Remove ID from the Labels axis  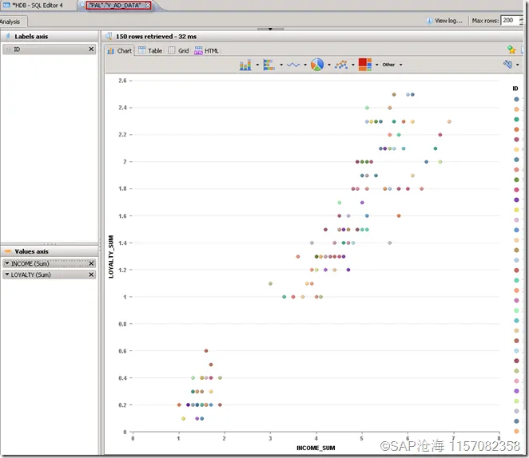tap(91, 49)
